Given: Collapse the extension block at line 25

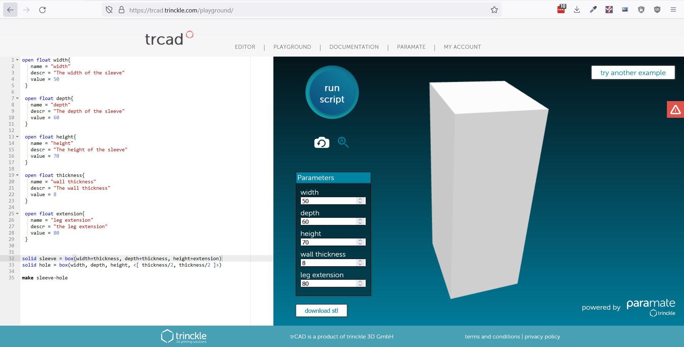Looking at the screenshot, I should point(17,214).
